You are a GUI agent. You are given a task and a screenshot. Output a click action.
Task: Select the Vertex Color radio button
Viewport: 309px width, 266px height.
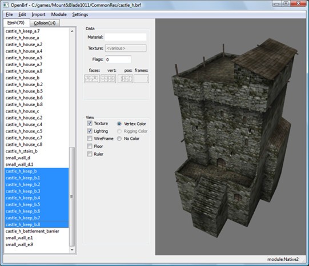pyautogui.click(x=119, y=124)
